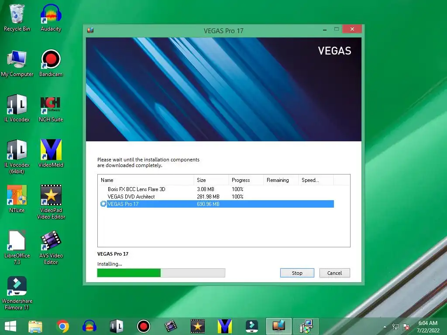Viewport: 447px width, 335px height.
Task: Switch to the VEGAS installer taskbar item
Action: 279,326
